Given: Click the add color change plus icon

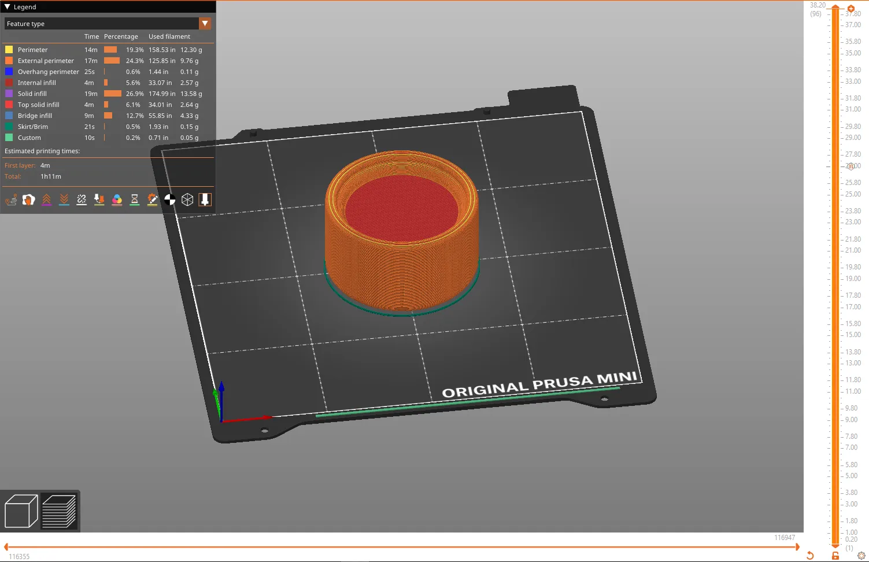Looking at the screenshot, I should click(851, 9).
